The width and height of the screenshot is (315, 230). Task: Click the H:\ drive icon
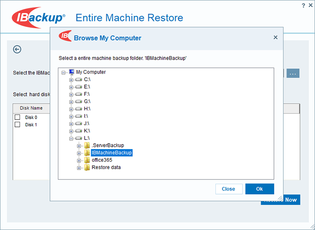pyautogui.click(x=79, y=109)
